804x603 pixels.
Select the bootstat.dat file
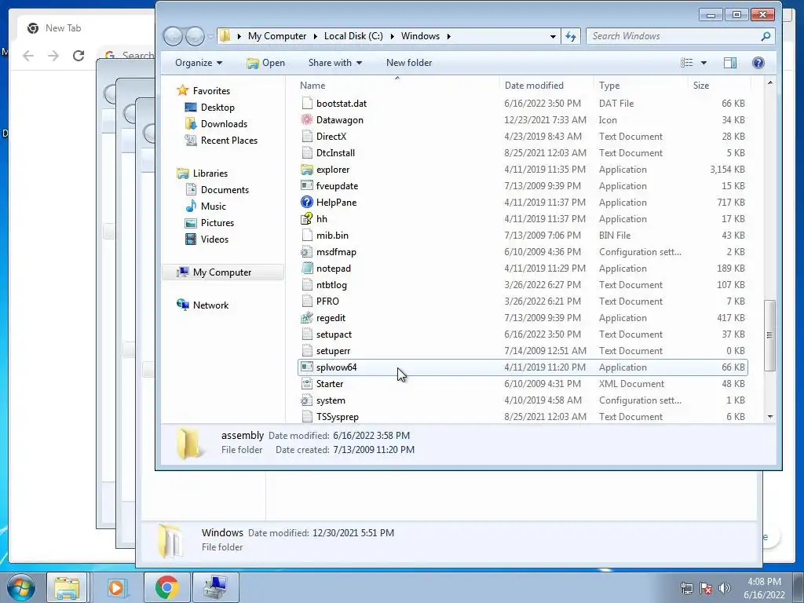click(x=522, y=104)
